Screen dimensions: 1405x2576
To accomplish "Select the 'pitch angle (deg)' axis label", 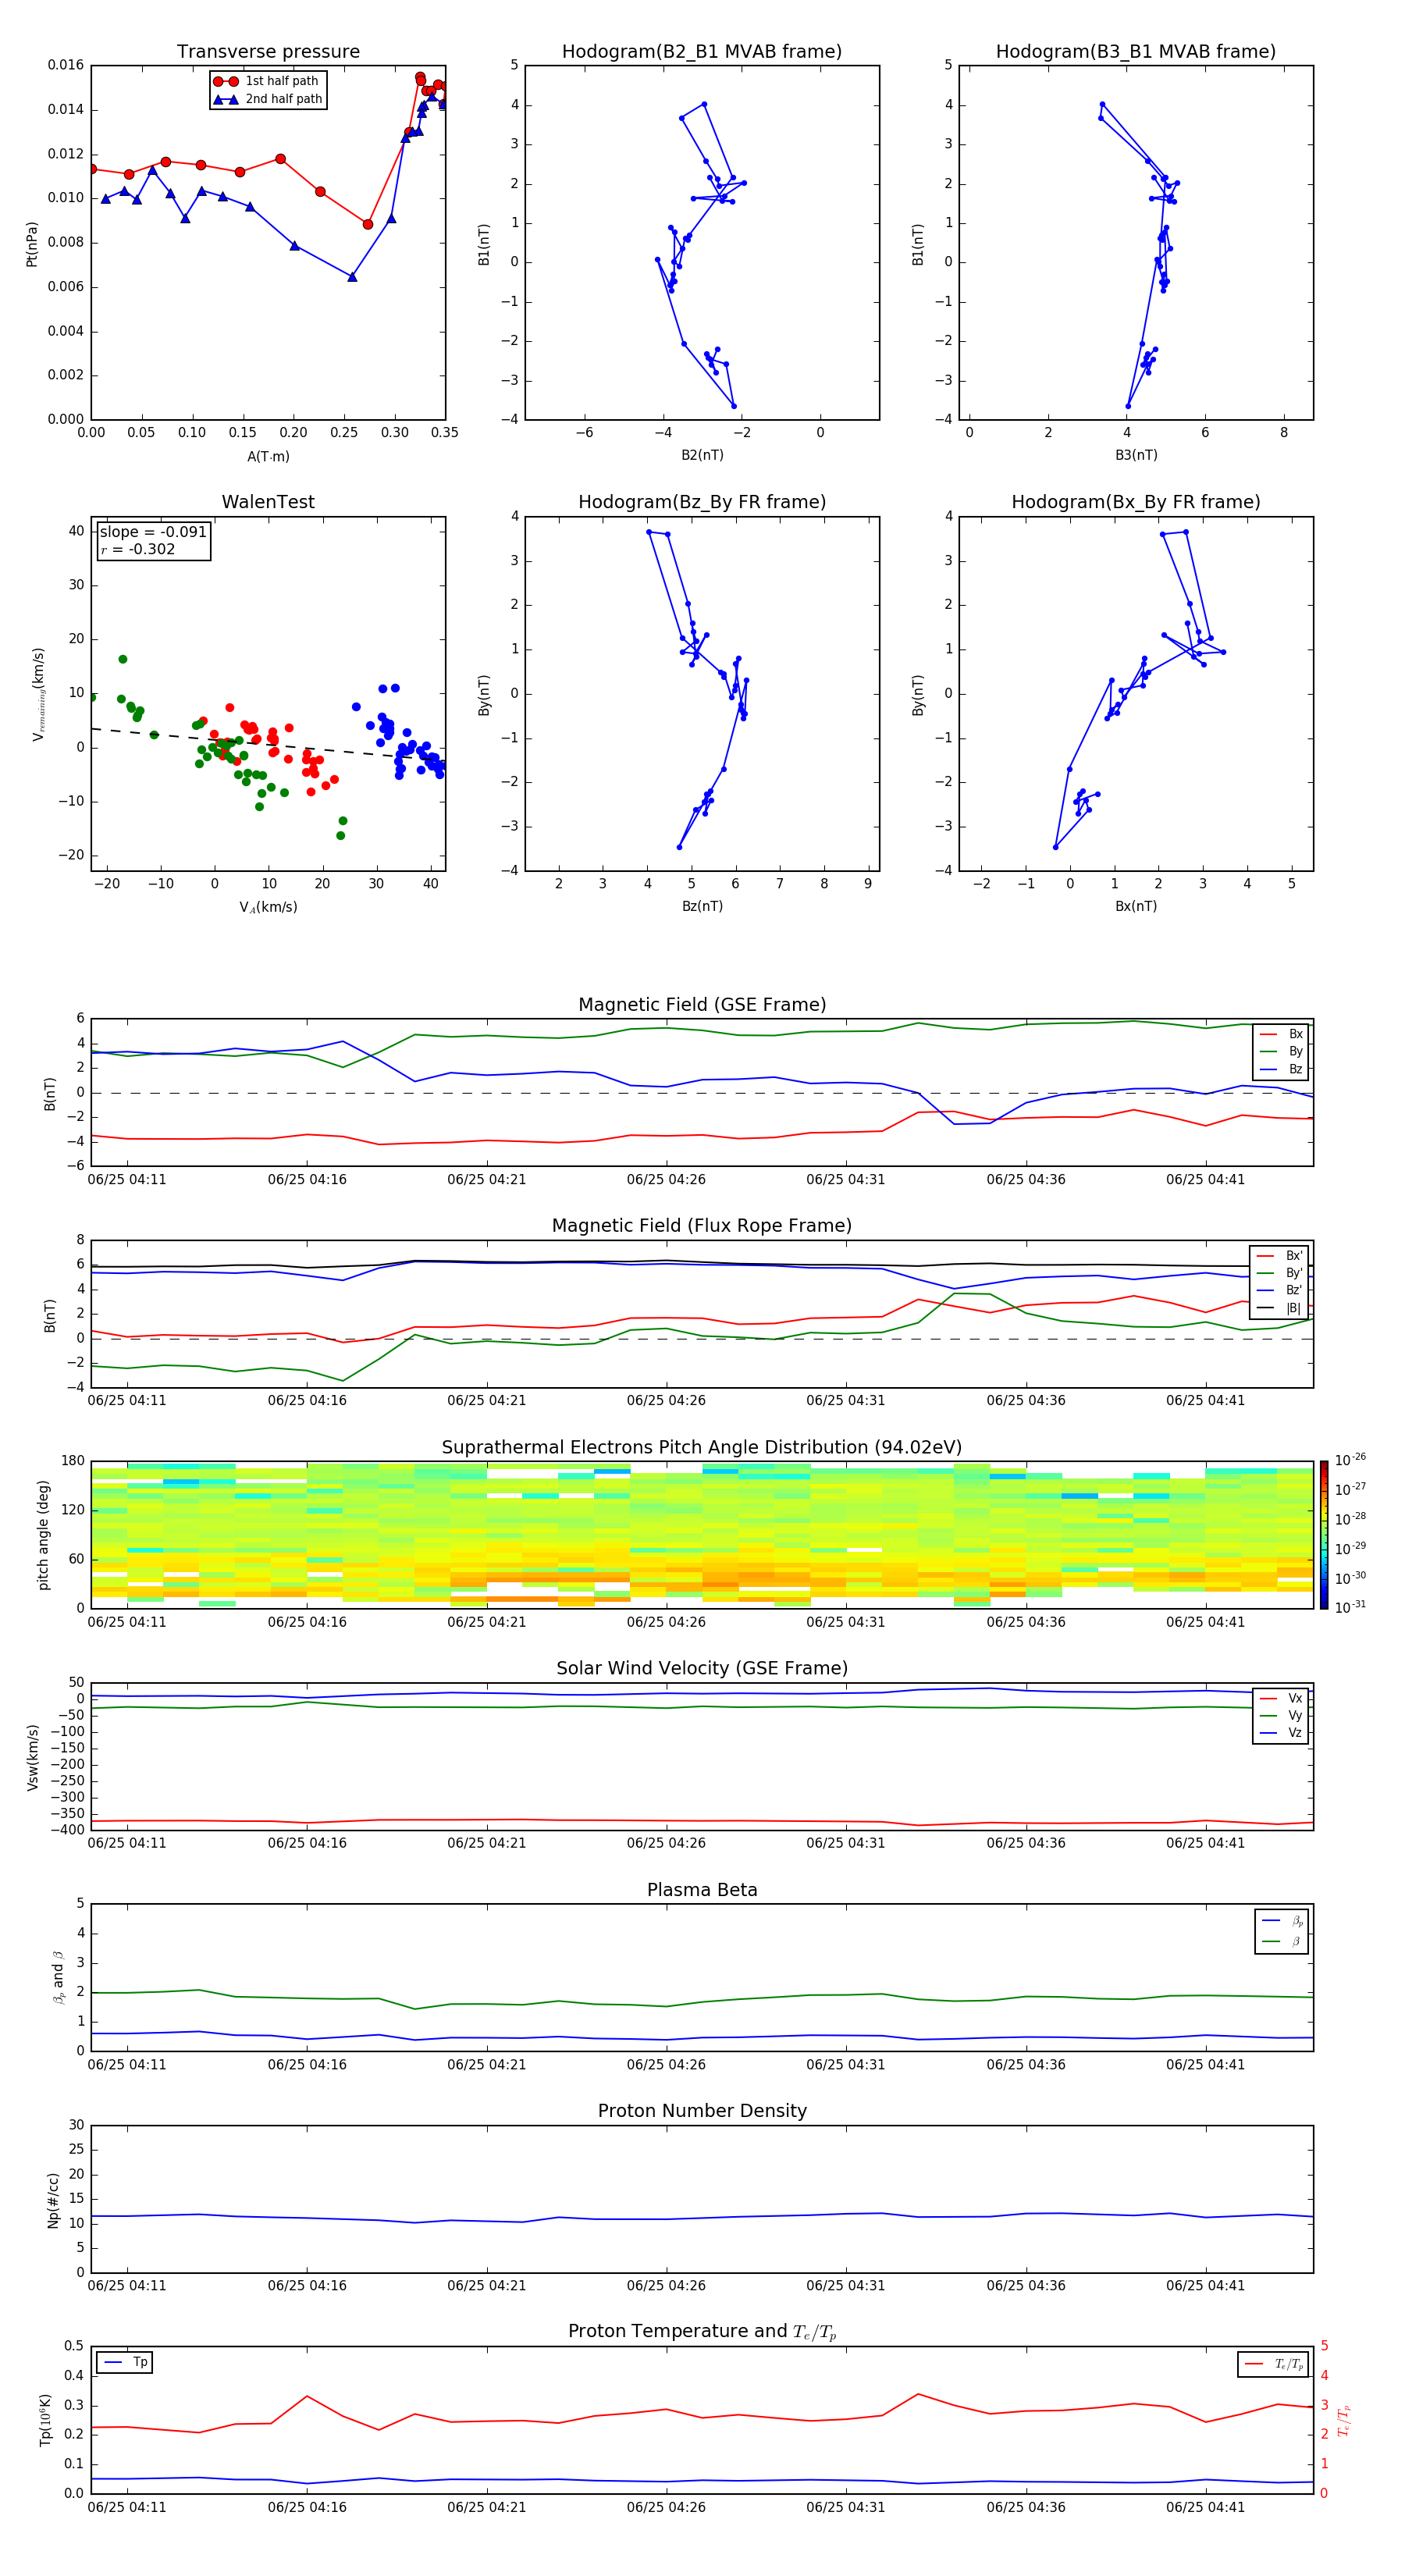I will (43, 1535).
